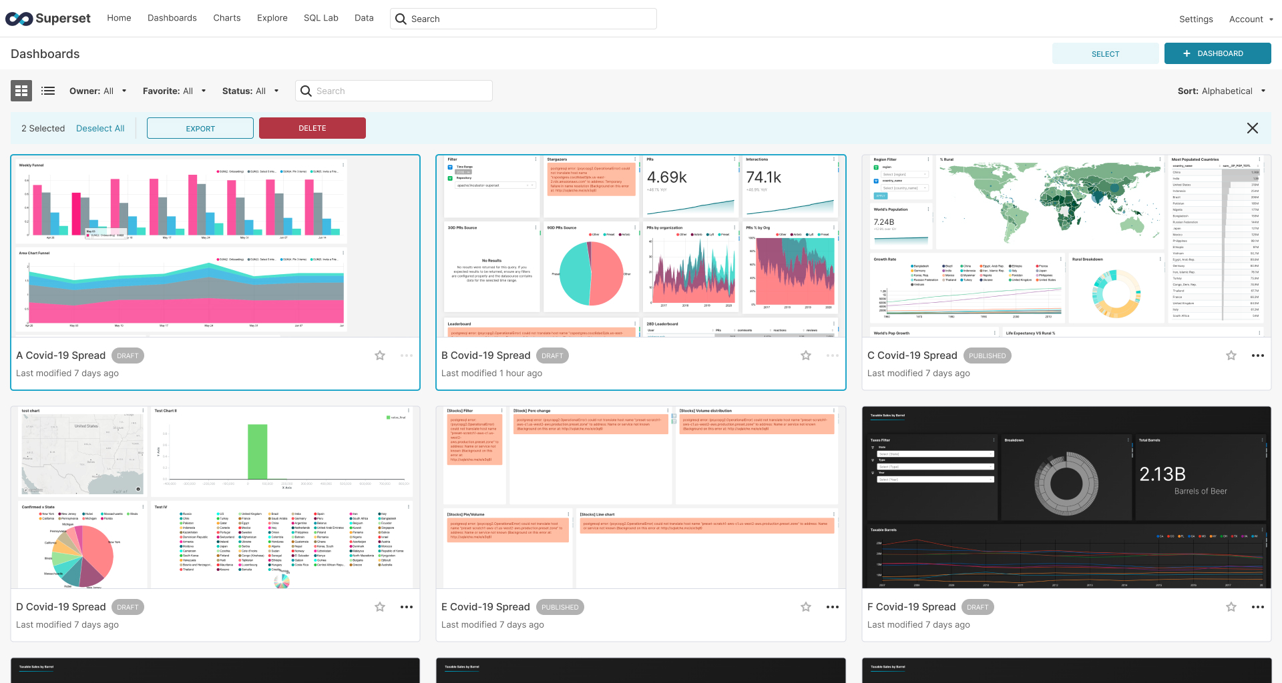The image size is (1282, 683).
Task: Star the C Covid-19 Spread dashboard
Action: 1231,356
